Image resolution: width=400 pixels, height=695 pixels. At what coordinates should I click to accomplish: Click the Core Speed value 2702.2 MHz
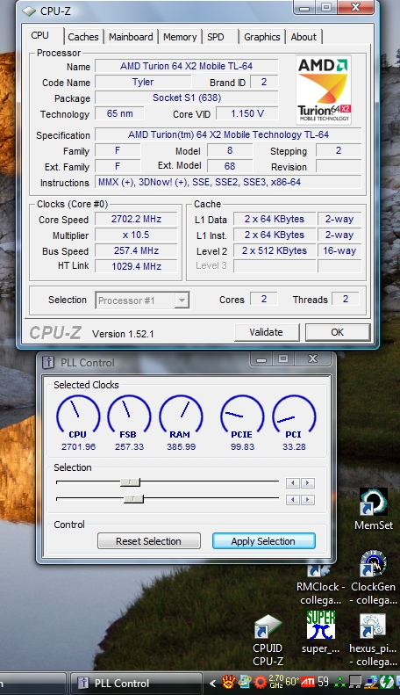(136, 219)
